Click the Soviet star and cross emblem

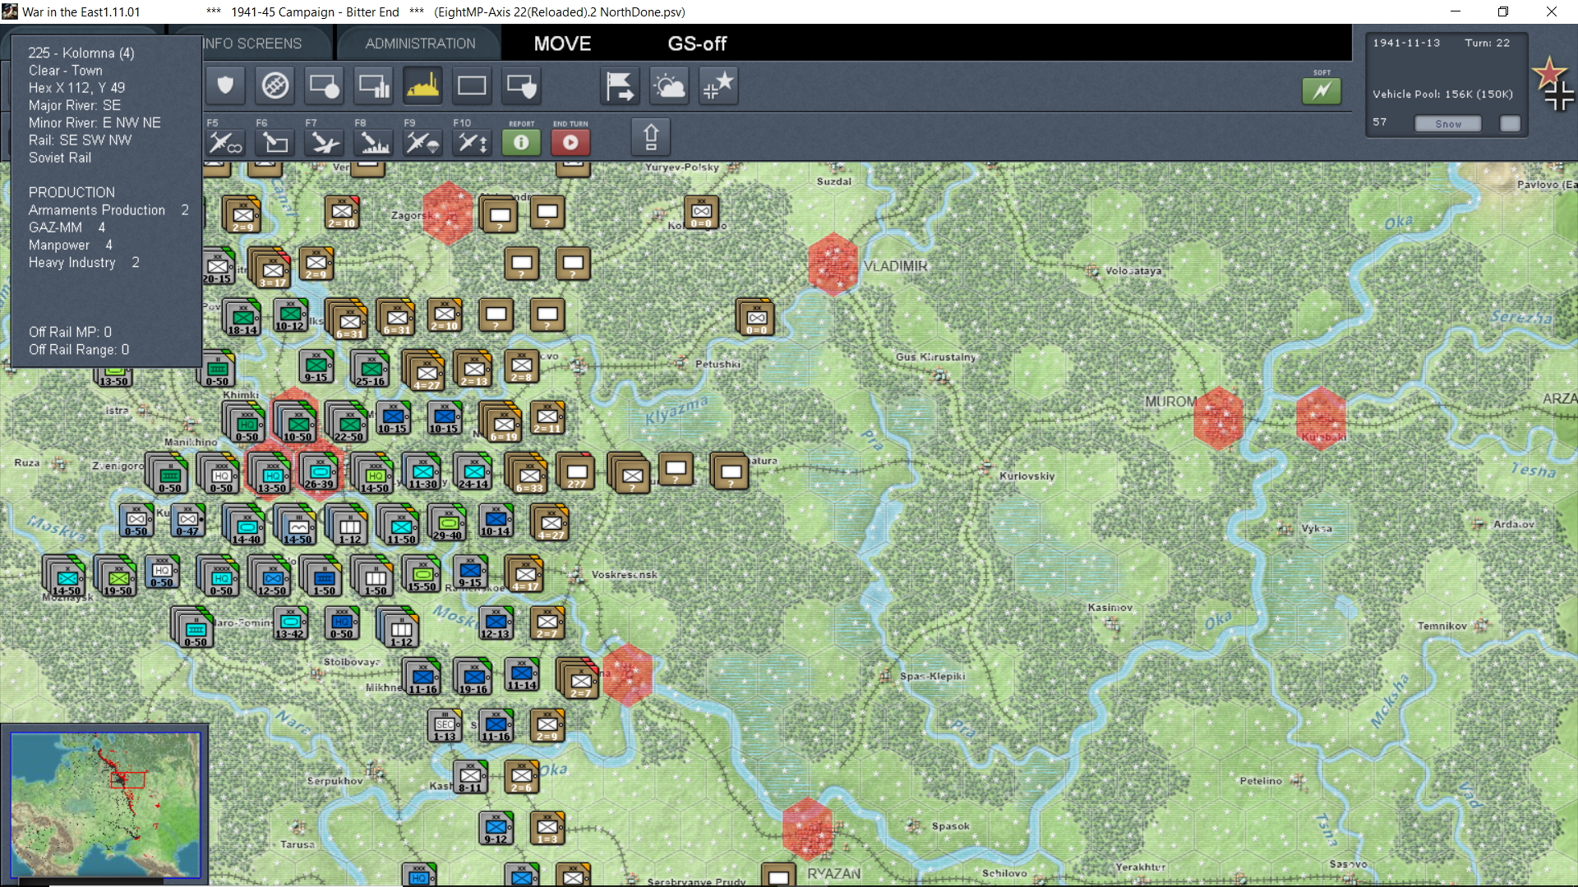[x=1553, y=84]
